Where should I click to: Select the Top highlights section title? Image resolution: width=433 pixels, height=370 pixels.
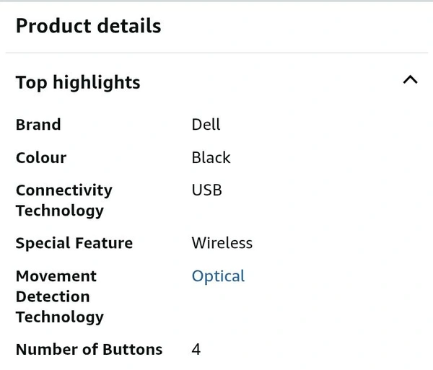click(78, 82)
